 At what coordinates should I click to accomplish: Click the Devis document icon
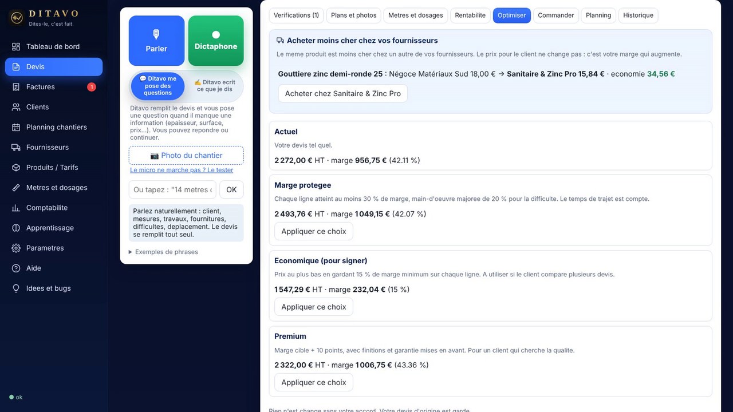[16, 67]
